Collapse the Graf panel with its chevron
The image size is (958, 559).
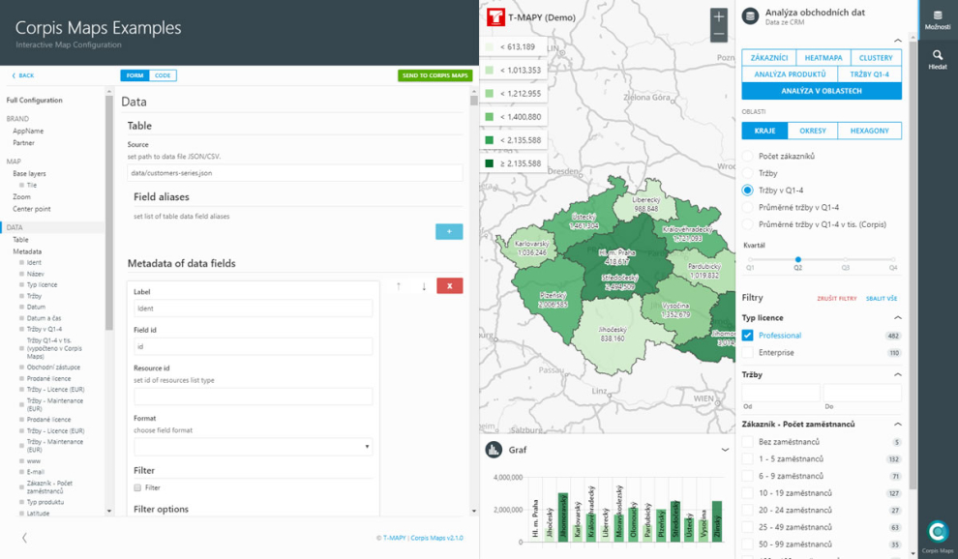click(724, 449)
